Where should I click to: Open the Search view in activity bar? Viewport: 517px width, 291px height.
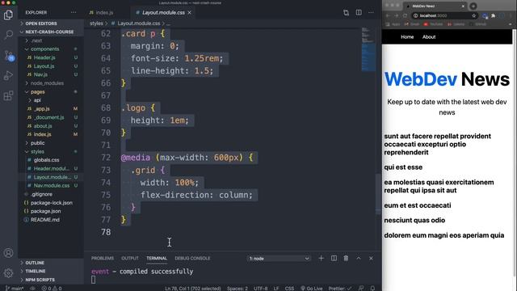tap(9, 35)
